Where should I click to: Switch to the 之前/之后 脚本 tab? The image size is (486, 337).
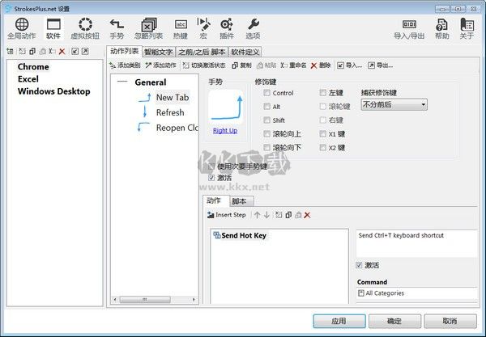click(202, 52)
